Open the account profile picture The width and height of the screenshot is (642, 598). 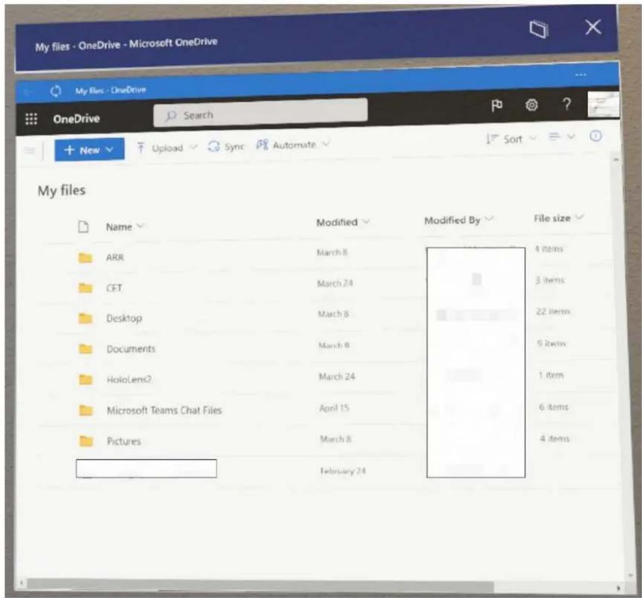(x=603, y=105)
